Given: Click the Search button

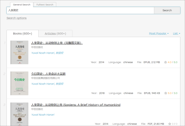Looking at the screenshot, I should pyautogui.click(x=167, y=10).
